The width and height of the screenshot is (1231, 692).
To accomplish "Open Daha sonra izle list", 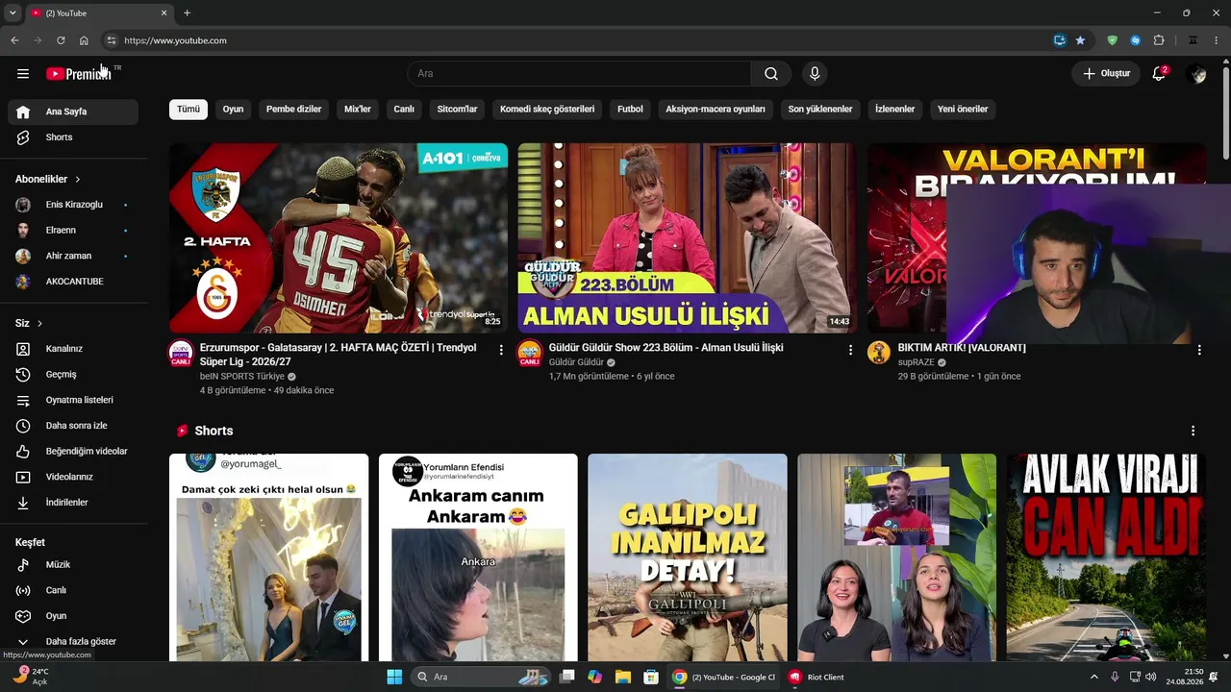I will (x=73, y=426).
